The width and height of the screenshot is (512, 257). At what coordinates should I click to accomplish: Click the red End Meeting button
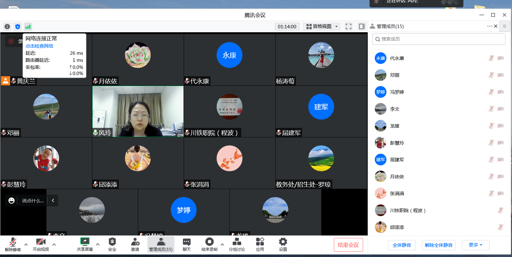(x=348, y=245)
